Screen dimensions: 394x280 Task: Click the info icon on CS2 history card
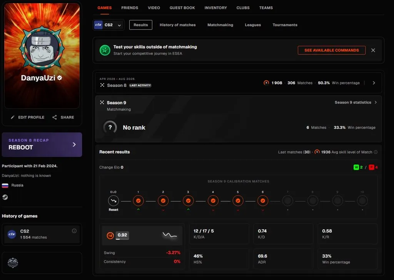74,231
